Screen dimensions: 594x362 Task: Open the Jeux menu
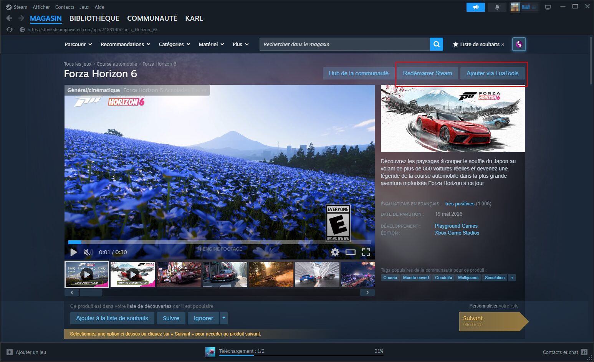pyautogui.click(x=84, y=7)
